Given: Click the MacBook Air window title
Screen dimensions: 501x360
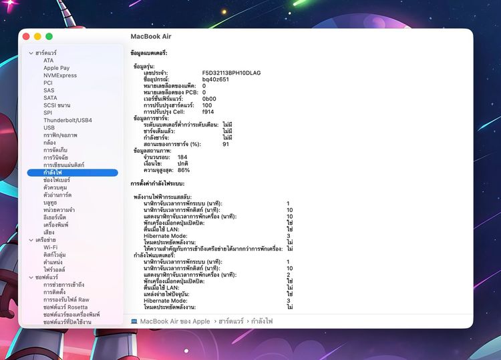Looking at the screenshot, I should tap(151, 37).
